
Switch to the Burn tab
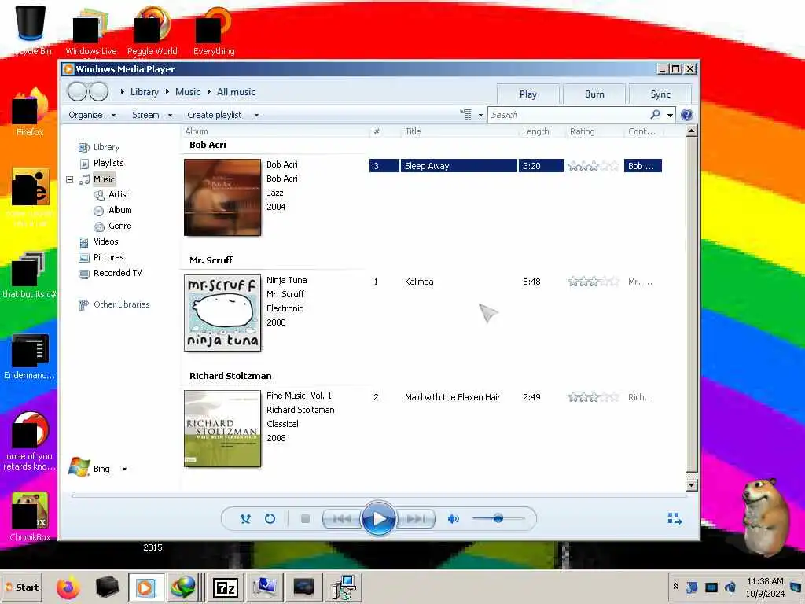[594, 94]
